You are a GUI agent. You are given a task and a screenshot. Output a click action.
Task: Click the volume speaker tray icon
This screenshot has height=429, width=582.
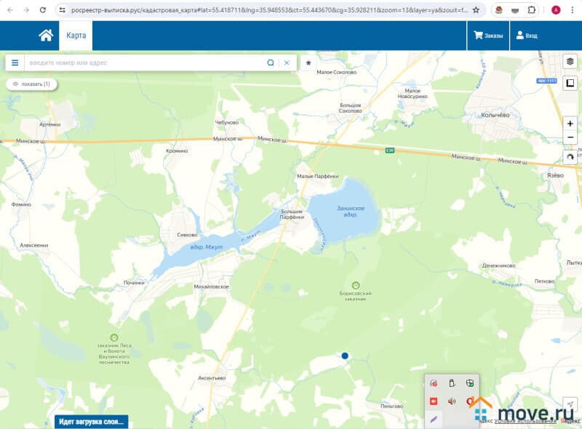coord(452,401)
